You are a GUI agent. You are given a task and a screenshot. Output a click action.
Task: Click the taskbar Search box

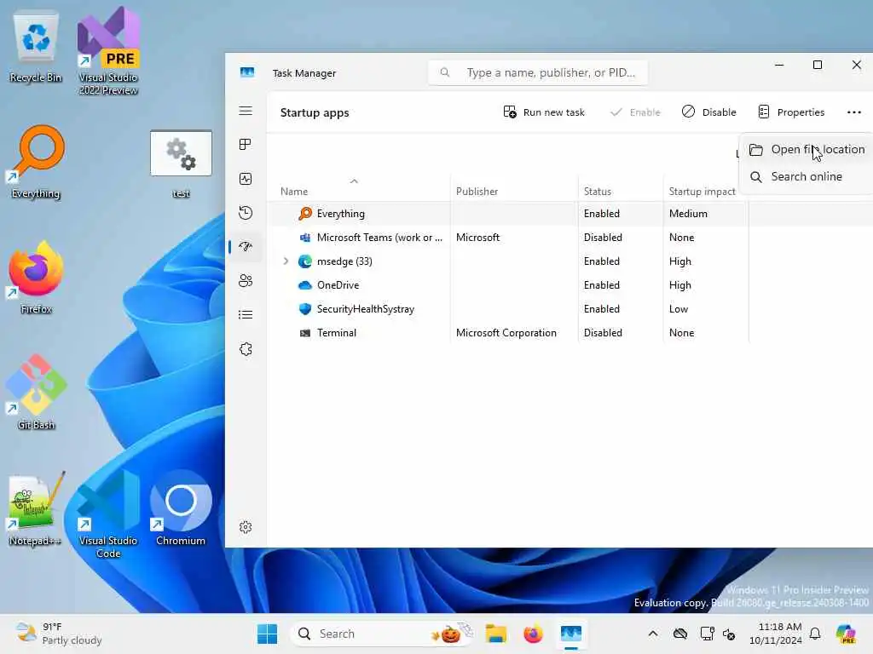[383, 634]
